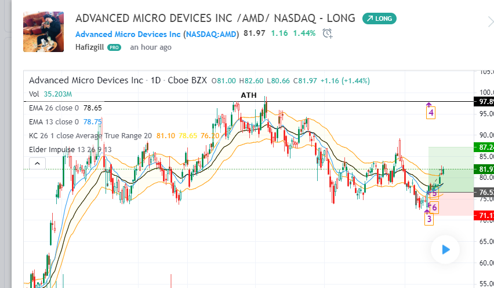Screen dimensions: 494x288
Task: Click the Vol 35.203M volume label
Action: point(50,94)
